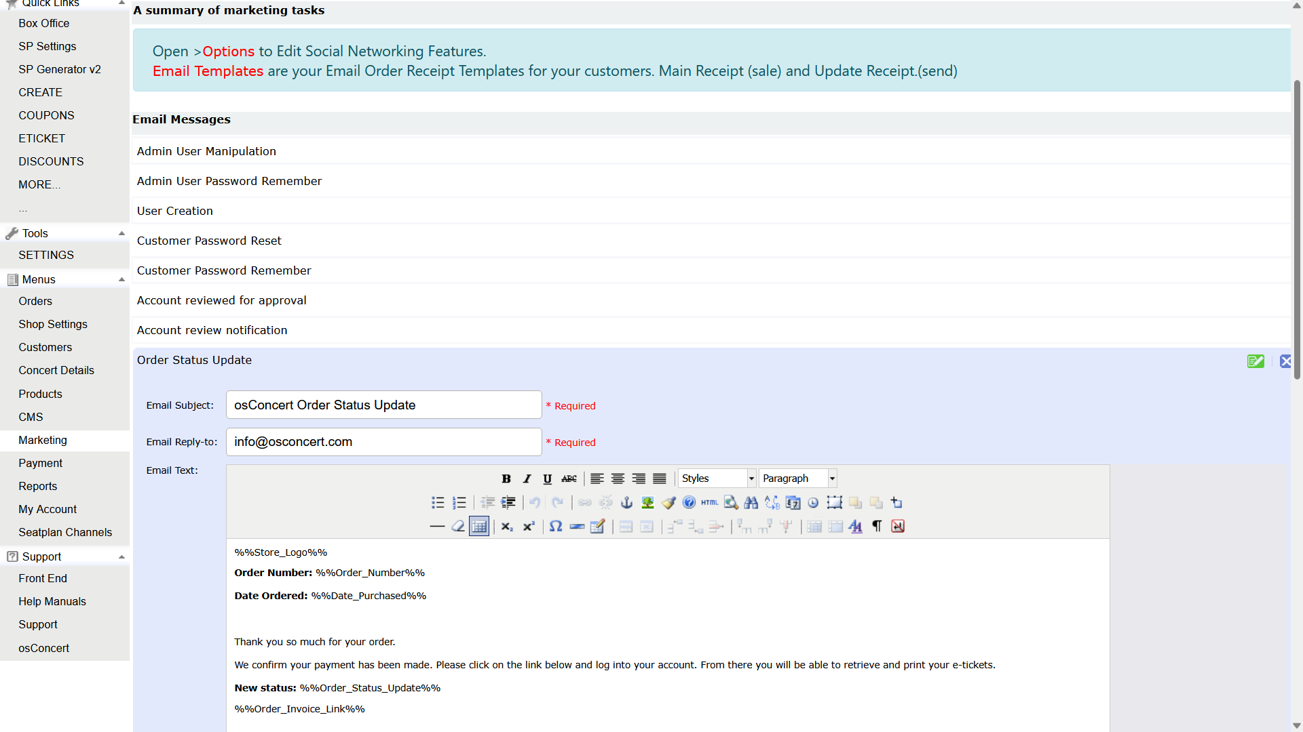Toggle italic formatting in the email editor
Image resolution: width=1303 pixels, height=732 pixels.
pyautogui.click(x=527, y=479)
